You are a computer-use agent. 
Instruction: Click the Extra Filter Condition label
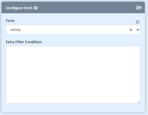click(24, 42)
